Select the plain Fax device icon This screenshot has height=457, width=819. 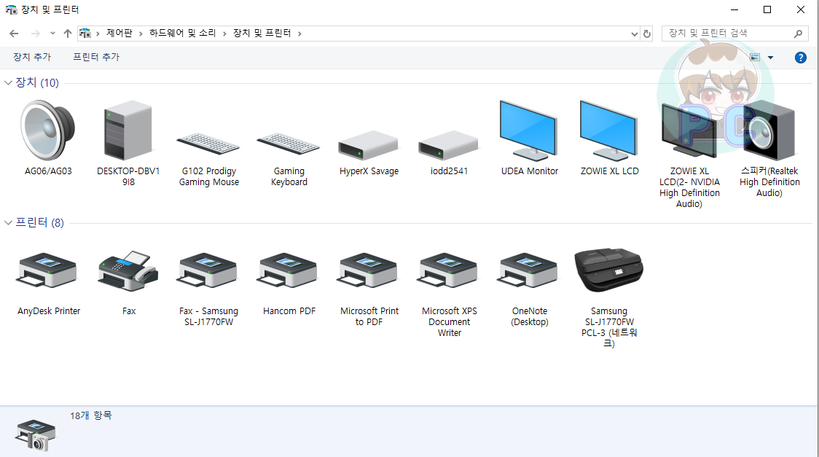(128, 270)
